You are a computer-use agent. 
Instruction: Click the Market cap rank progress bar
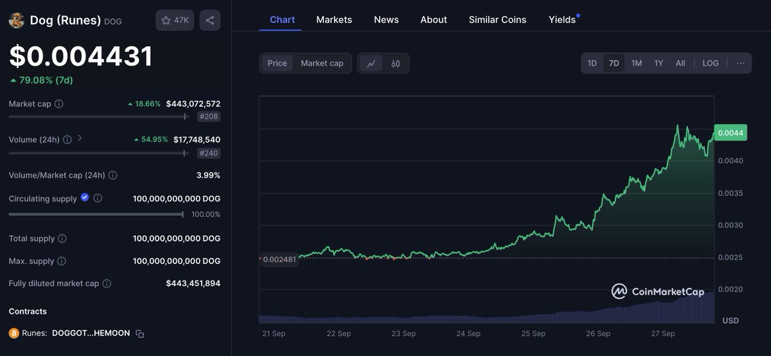click(98, 117)
